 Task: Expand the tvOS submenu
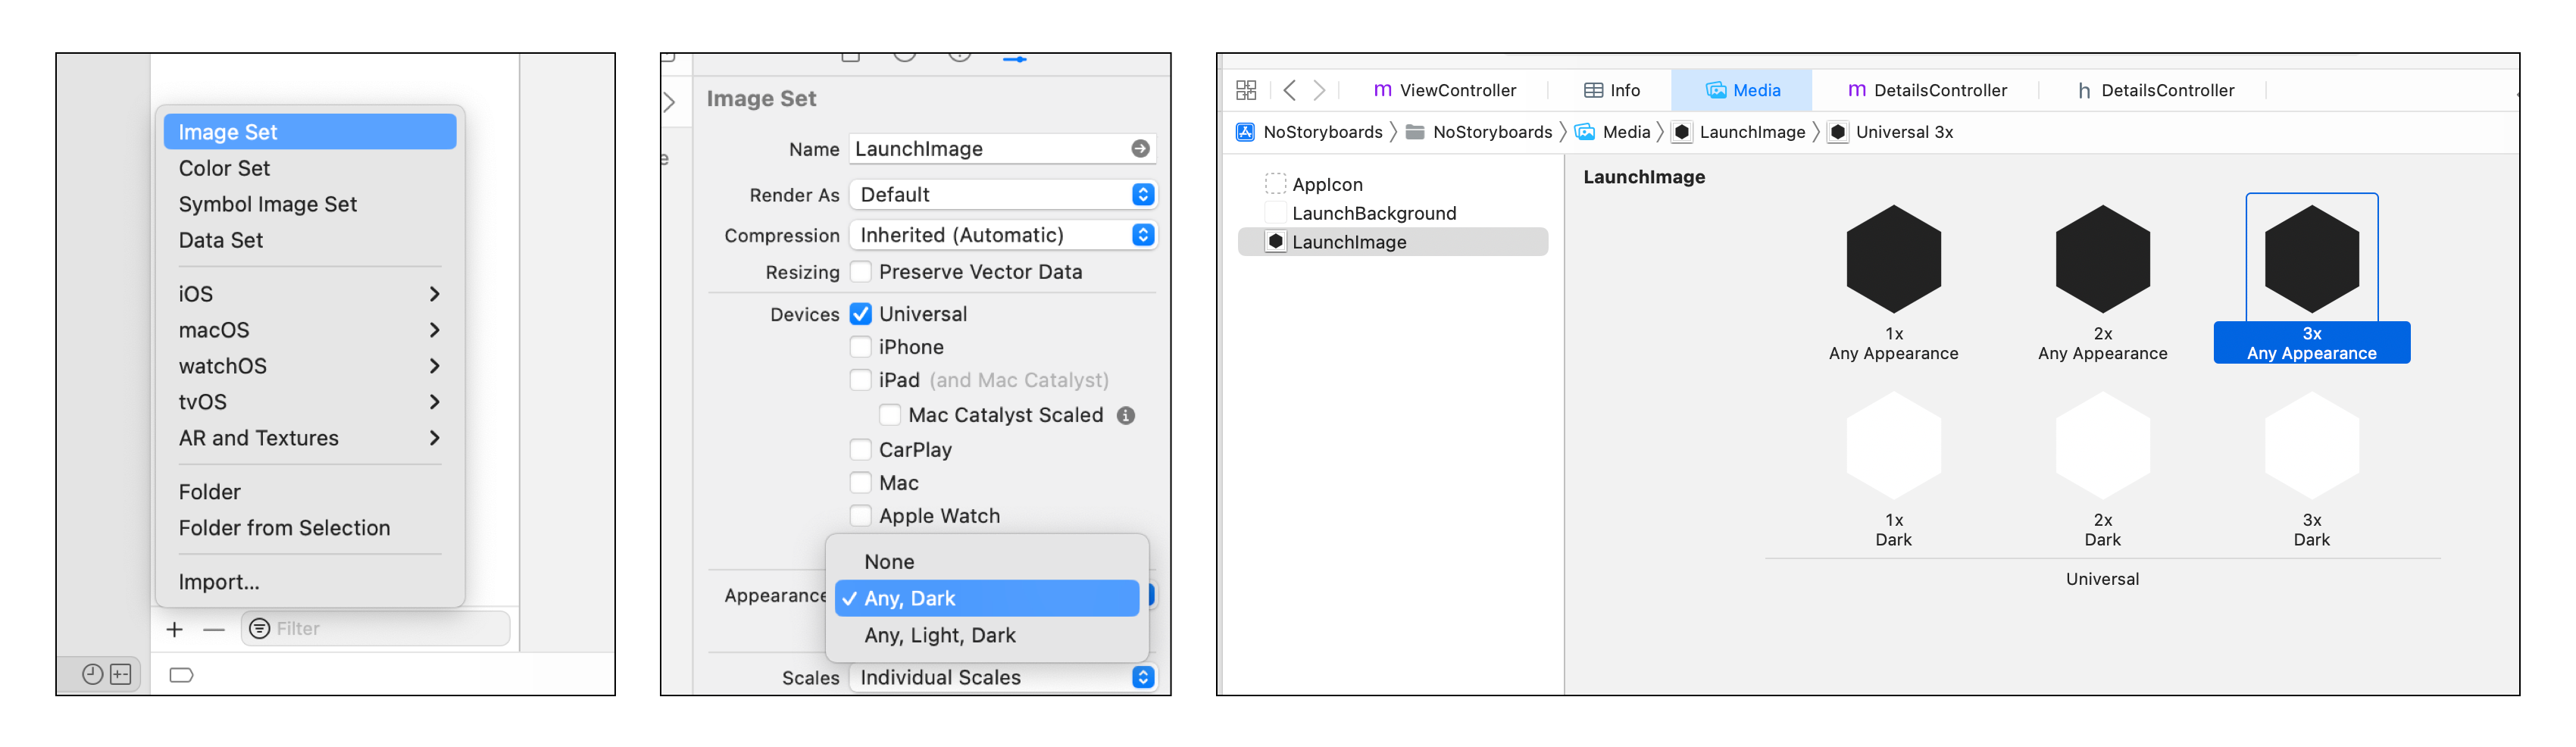310,402
